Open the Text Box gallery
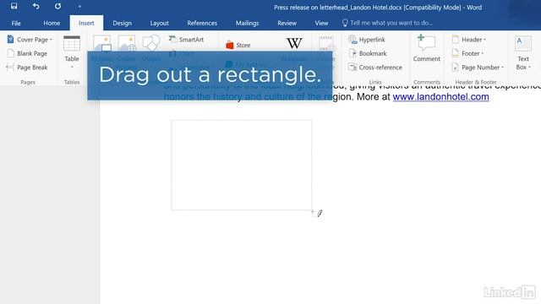Viewport: 541px width, 304px height. (x=523, y=52)
